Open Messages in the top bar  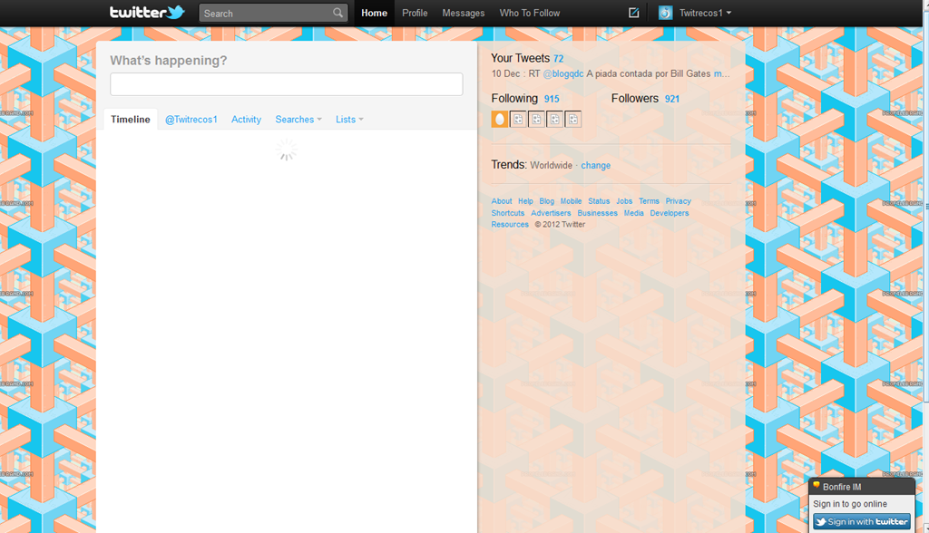pos(464,13)
